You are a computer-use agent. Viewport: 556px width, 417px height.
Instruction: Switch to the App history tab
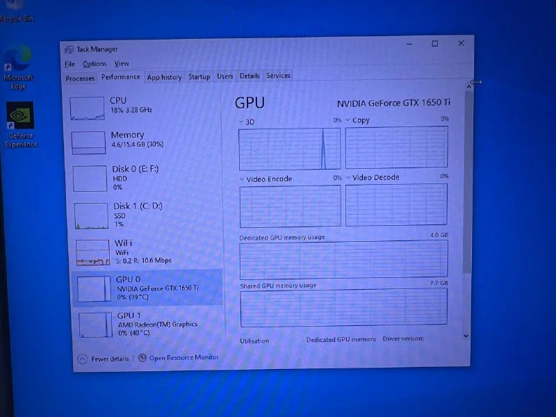164,77
